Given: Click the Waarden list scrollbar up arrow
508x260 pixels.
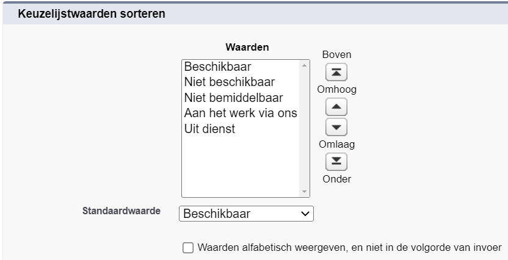Looking at the screenshot, I should (304, 65).
